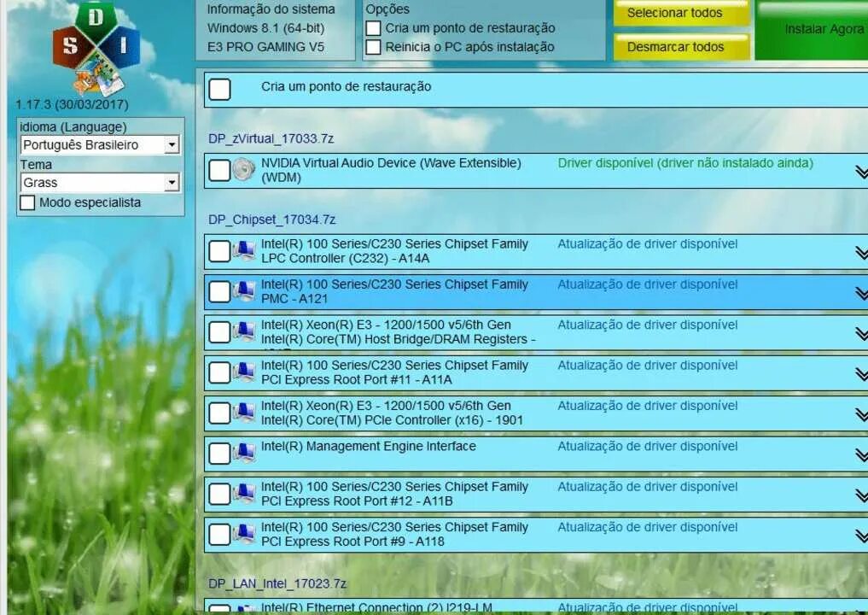Expand PCI Express Root Port #9 row chevron
This screenshot has width=868, height=615.
[x=861, y=536]
